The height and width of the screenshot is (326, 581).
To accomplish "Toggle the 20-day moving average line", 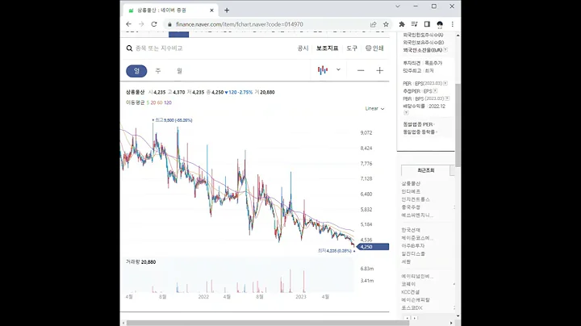I will click(153, 102).
